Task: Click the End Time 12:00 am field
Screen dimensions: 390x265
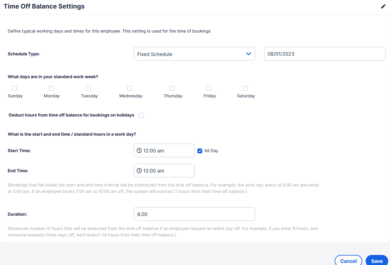Action: click(x=164, y=171)
